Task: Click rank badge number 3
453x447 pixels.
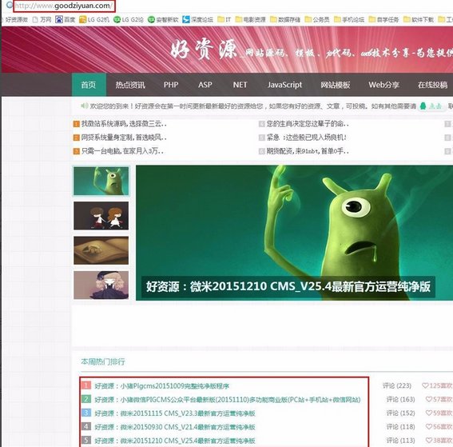Action: (85, 413)
